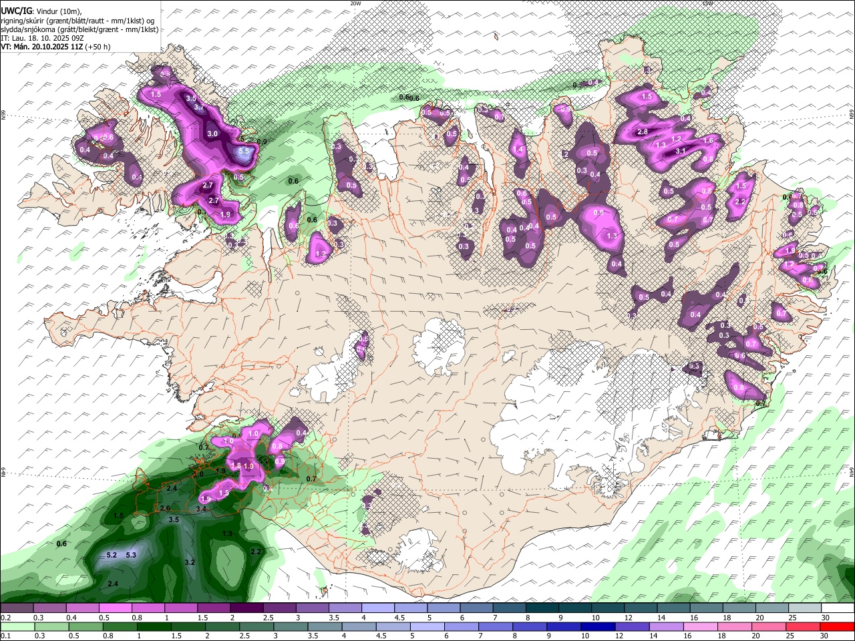
Task: Select the 15W longitude label
Action: [x=707, y=3]
